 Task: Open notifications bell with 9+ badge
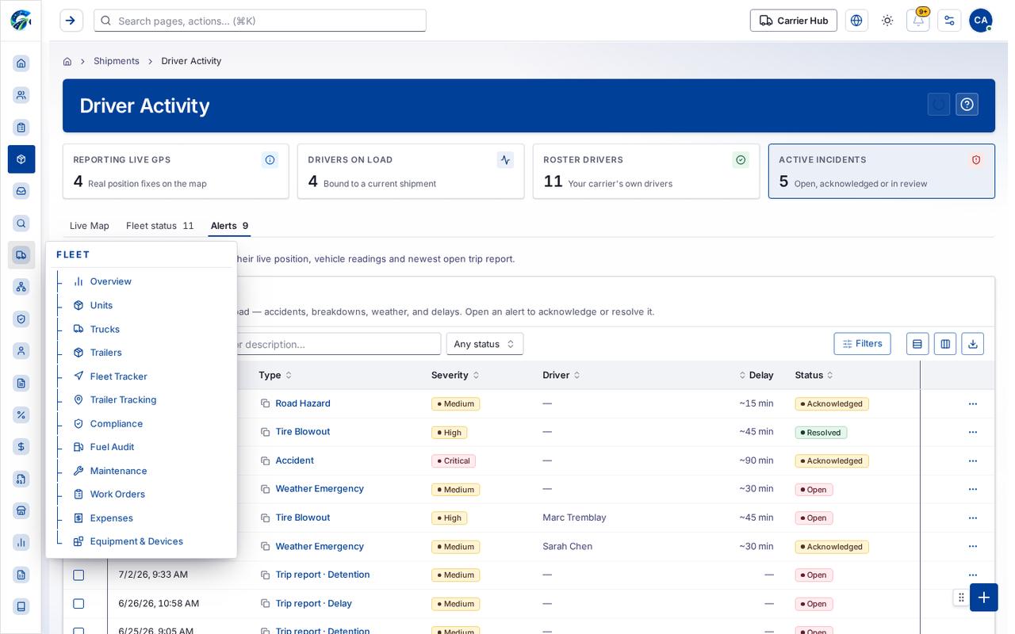pos(918,21)
